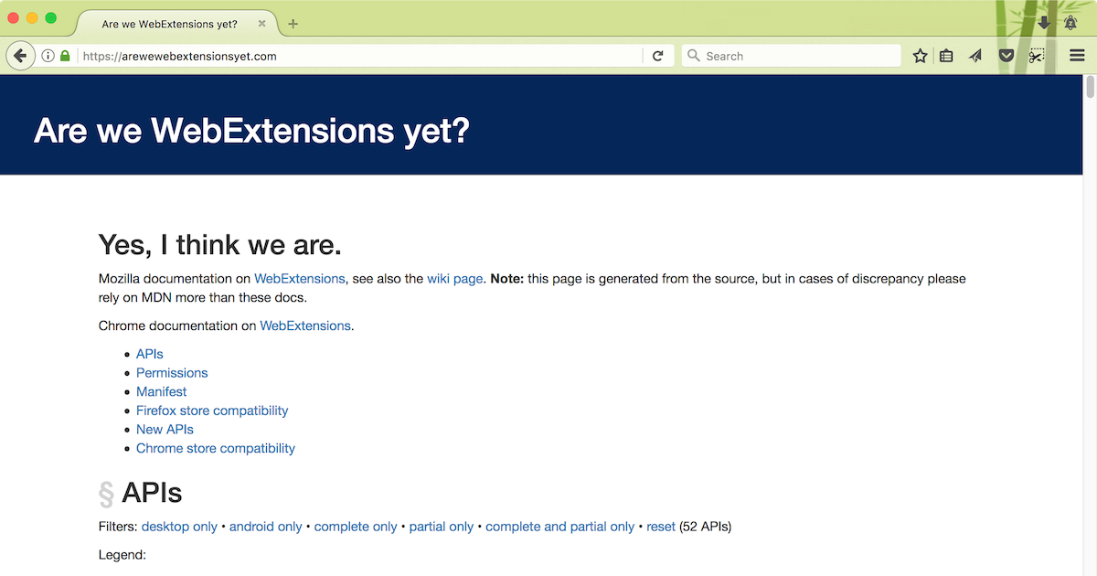
Task: Click the back navigation arrow button
Action: click(20, 56)
